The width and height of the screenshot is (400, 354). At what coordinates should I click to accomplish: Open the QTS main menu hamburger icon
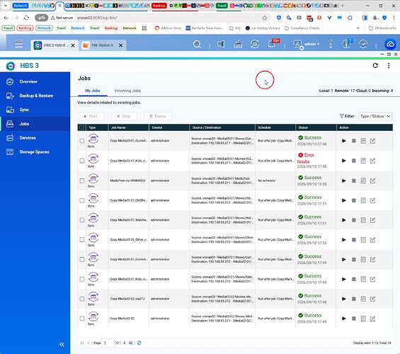click(x=18, y=44)
